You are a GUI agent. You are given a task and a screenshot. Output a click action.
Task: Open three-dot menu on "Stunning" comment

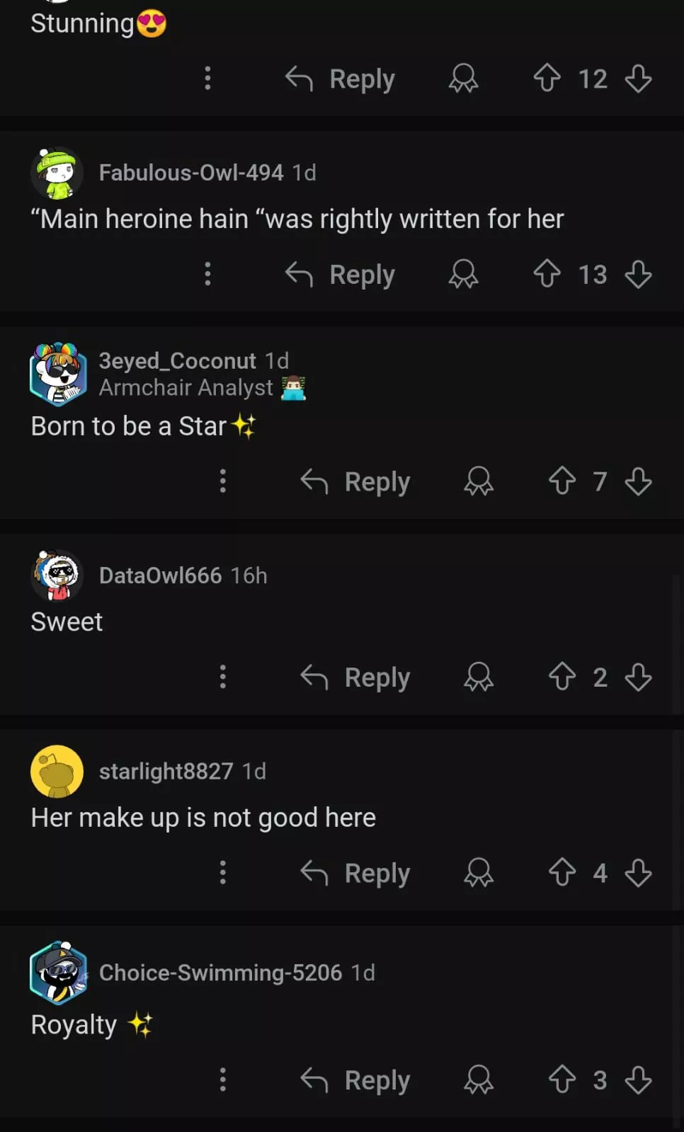coord(207,78)
